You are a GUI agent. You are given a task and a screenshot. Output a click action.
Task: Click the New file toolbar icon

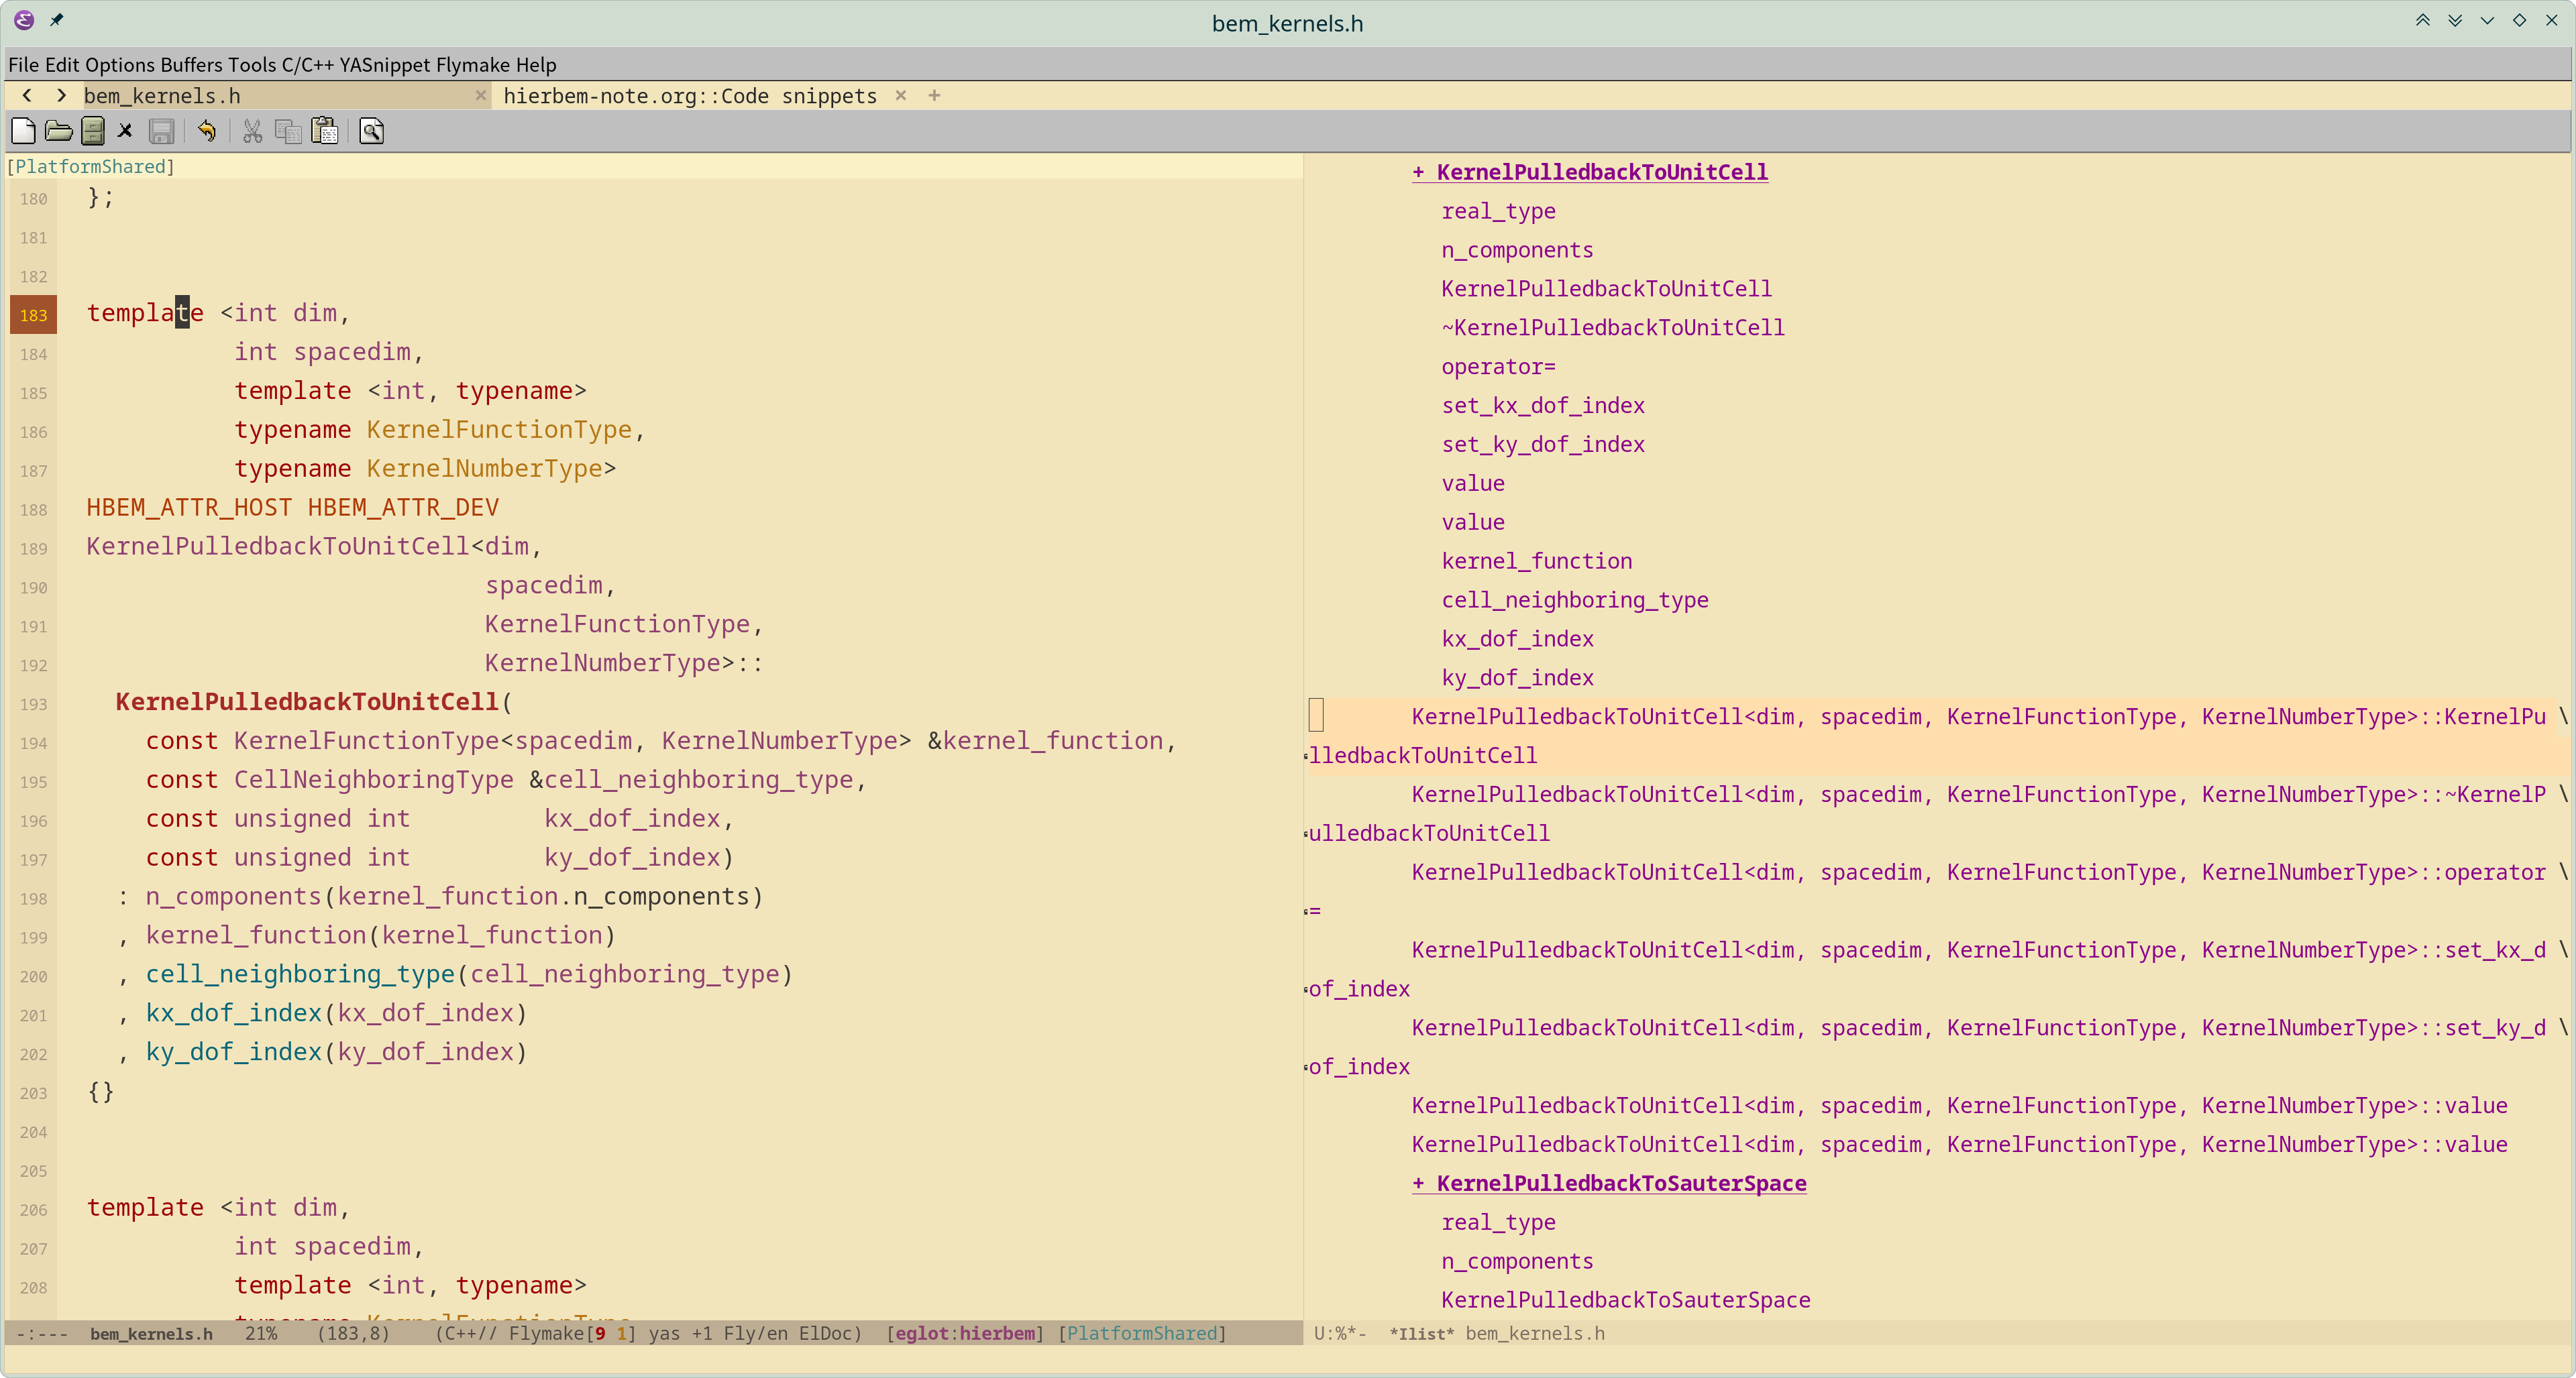tap(23, 131)
